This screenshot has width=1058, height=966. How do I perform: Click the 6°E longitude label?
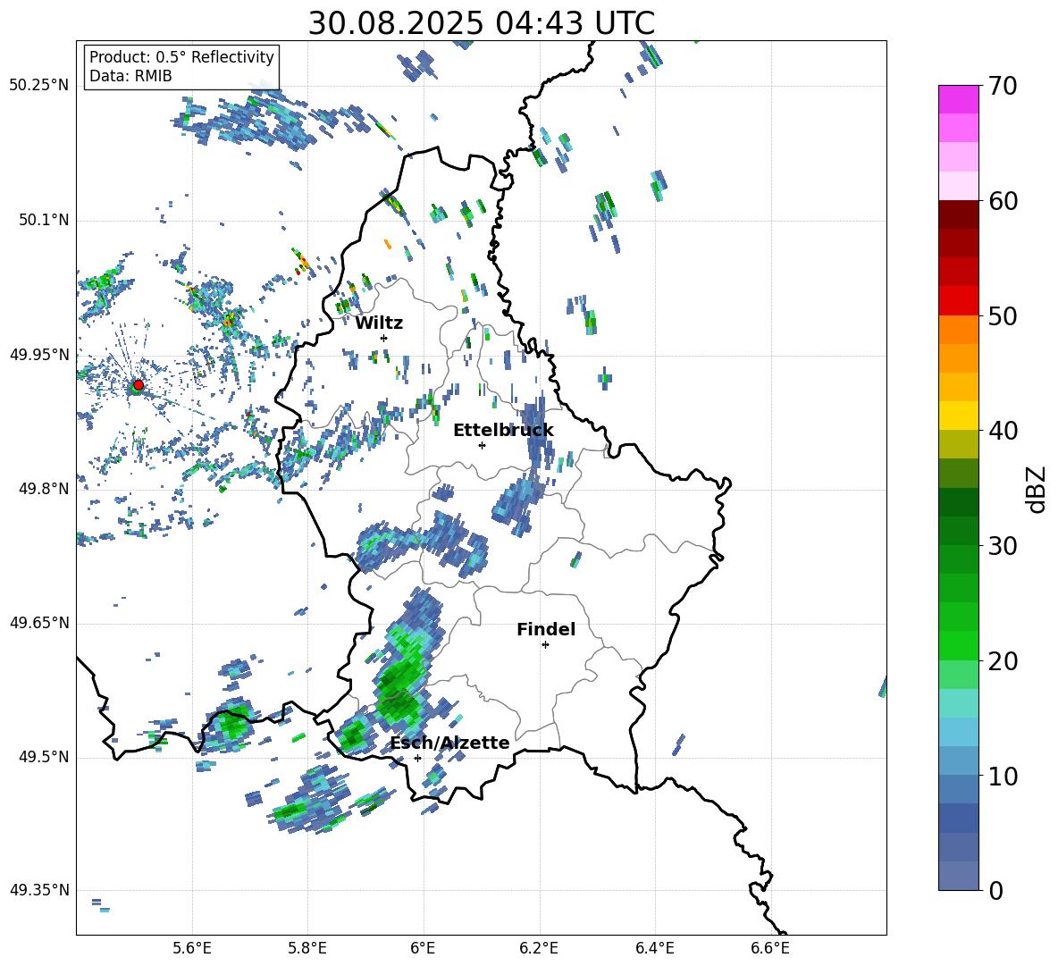(423, 948)
